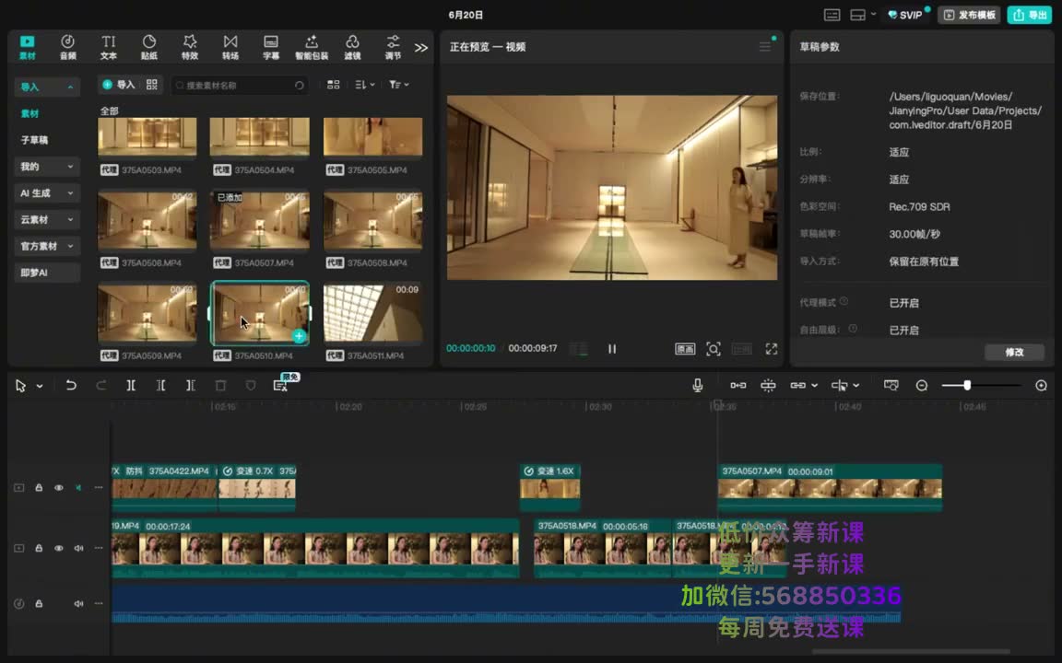
Task: Click the shield marker icon in timeline toolbar
Action: (251, 385)
